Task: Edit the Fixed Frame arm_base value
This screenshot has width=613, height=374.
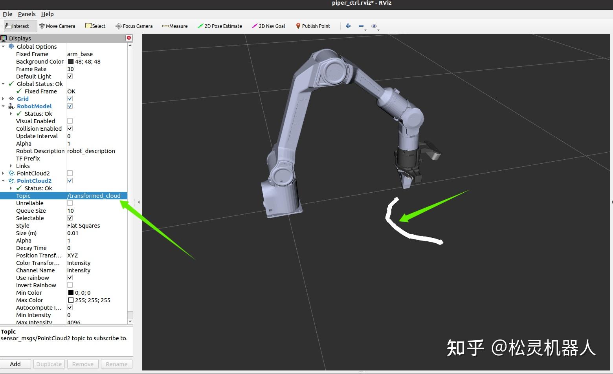Action: [97, 54]
